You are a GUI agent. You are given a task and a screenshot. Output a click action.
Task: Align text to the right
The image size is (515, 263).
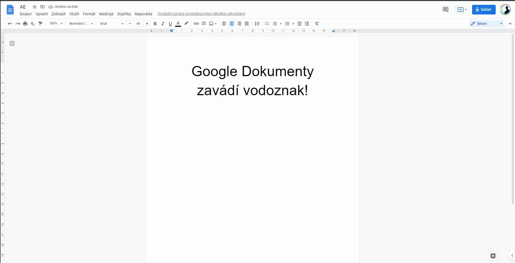(x=239, y=24)
